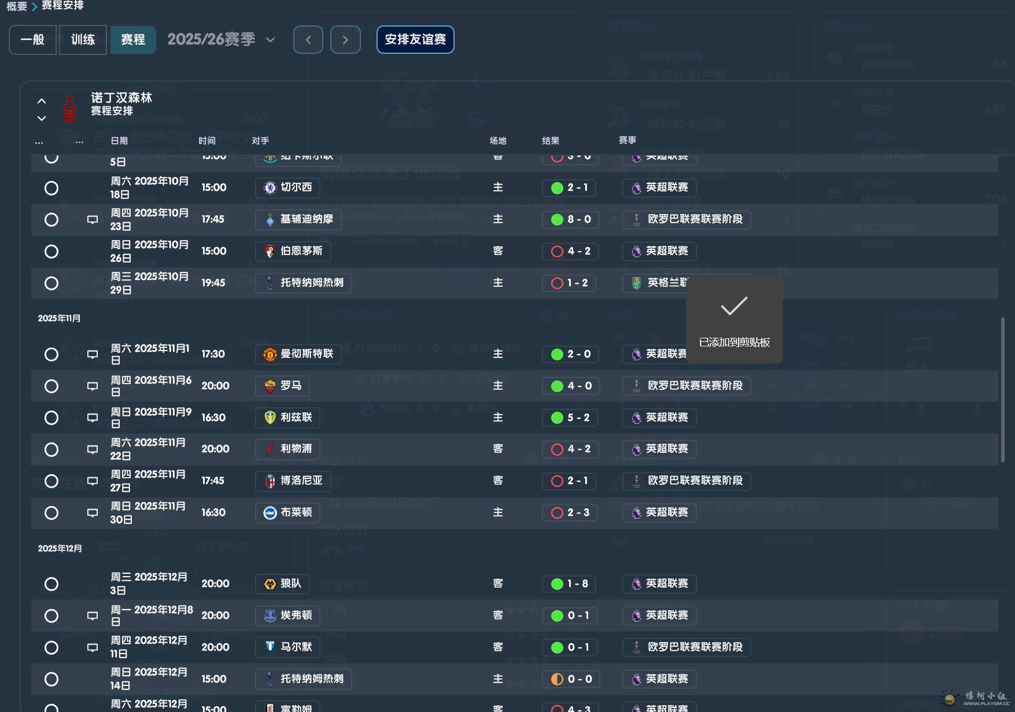Image resolution: width=1015 pixels, height=712 pixels.
Task: Click the Brighton badge icon
Action: click(x=270, y=513)
